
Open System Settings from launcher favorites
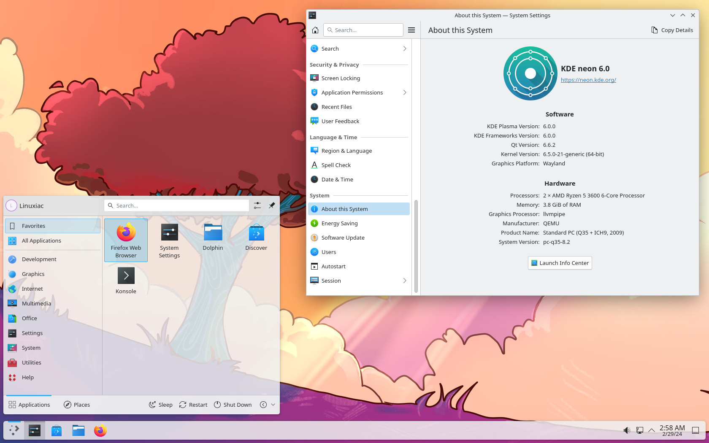169,240
